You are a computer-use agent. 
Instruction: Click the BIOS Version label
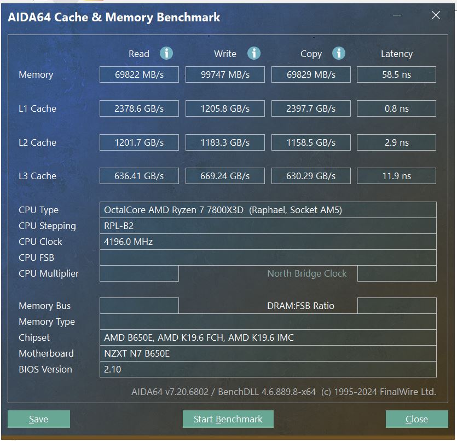click(45, 369)
